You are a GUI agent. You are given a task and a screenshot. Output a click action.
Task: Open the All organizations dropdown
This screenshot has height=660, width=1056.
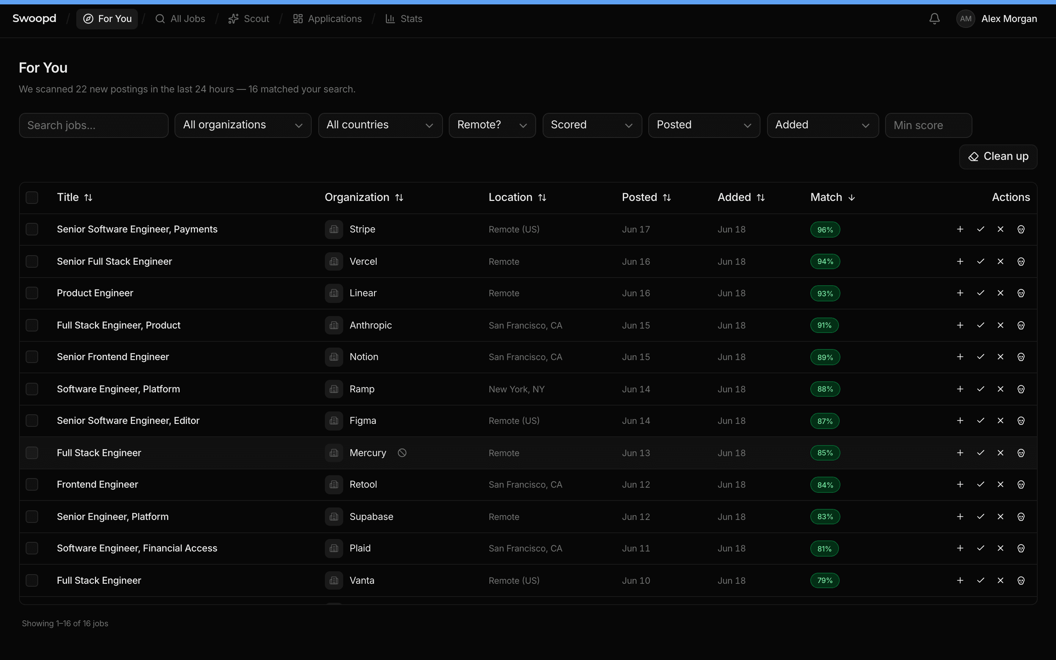point(243,125)
